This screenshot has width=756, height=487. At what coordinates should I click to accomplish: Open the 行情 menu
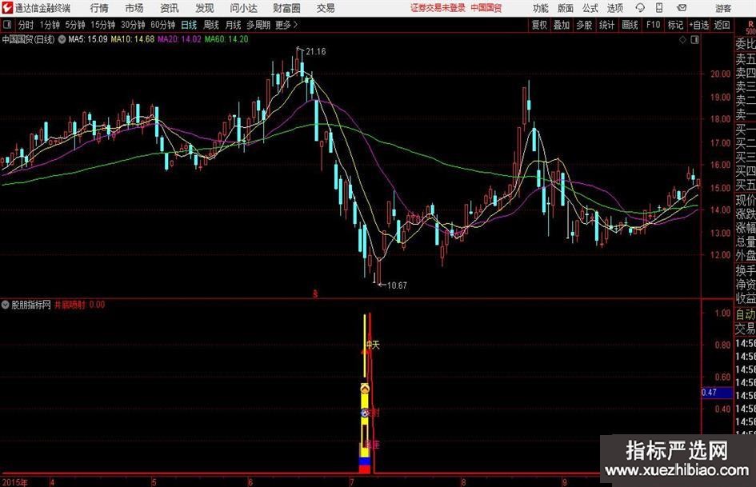(99, 8)
